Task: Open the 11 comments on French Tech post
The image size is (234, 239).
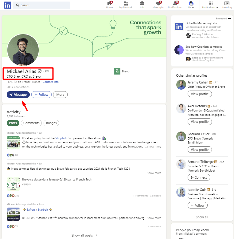Action: pyautogui.click(x=140, y=196)
